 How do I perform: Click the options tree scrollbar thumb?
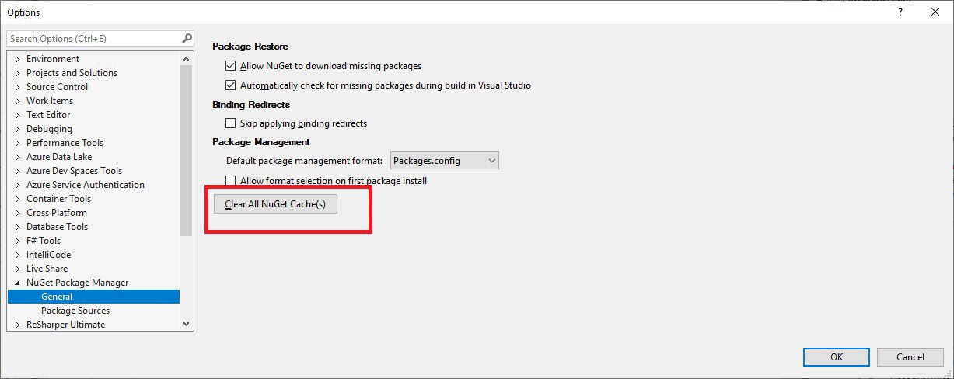pos(187,150)
